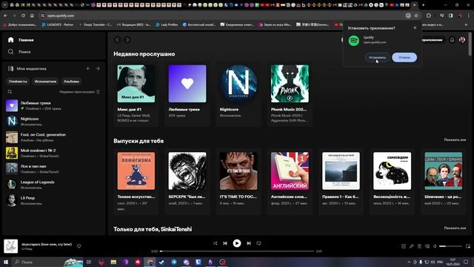Open Поиск in the Spotify sidebar

click(19, 52)
